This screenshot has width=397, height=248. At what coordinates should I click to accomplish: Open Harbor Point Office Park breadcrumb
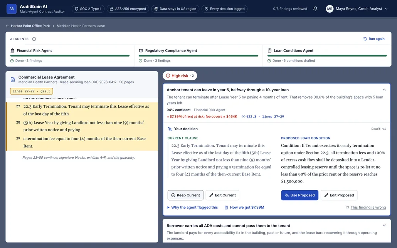pos(30,26)
